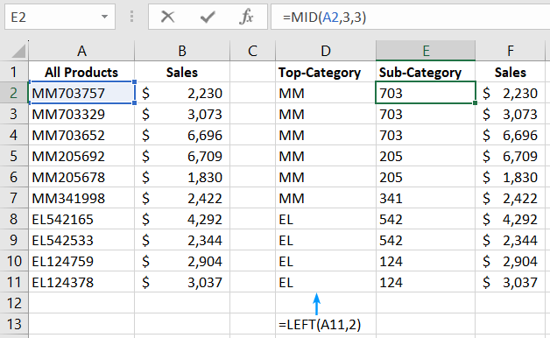This screenshot has width=550, height=338.
Task: Select row 11 header
Action: (14, 282)
